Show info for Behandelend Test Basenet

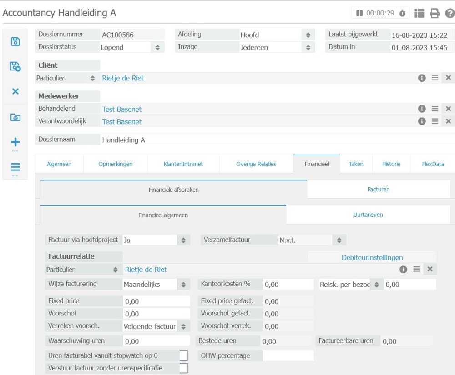(422, 109)
